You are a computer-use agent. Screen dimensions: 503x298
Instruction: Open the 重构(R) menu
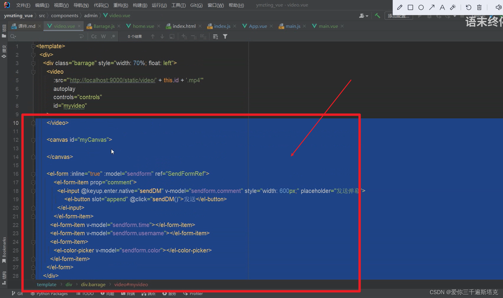121,5
